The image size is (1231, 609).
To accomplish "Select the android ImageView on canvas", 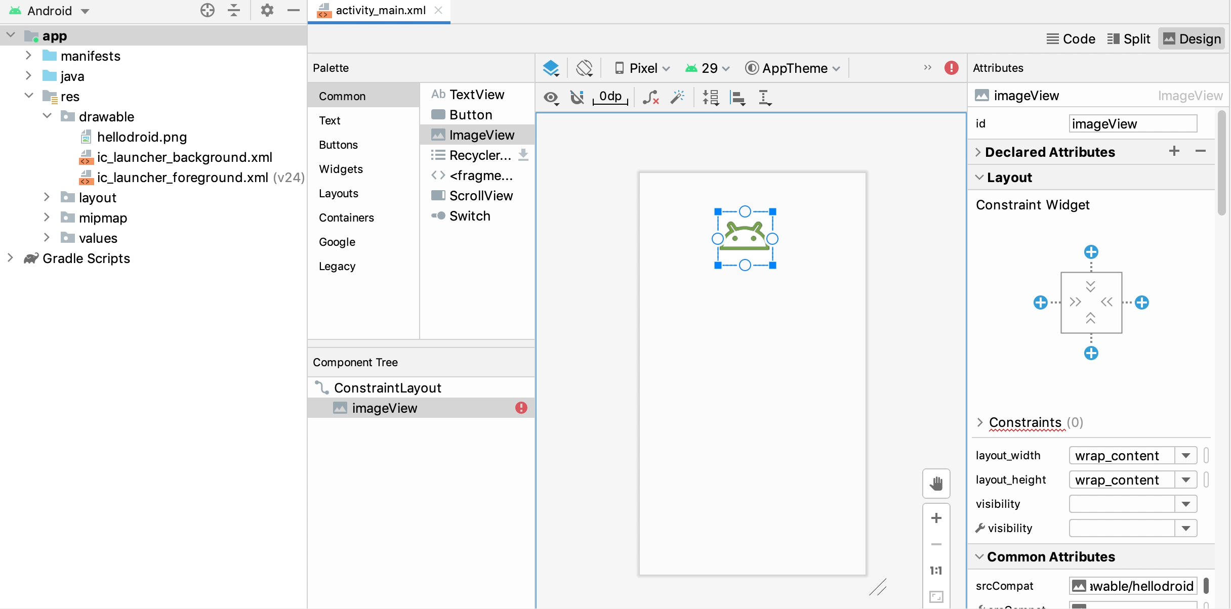I will [x=745, y=238].
